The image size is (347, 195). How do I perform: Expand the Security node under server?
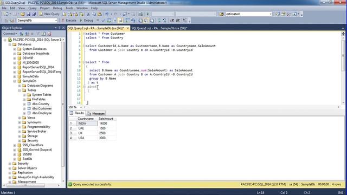(x=10, y=164)
